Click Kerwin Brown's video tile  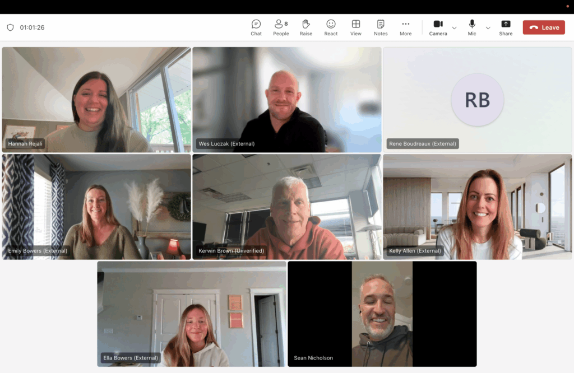tap(286, 207)
